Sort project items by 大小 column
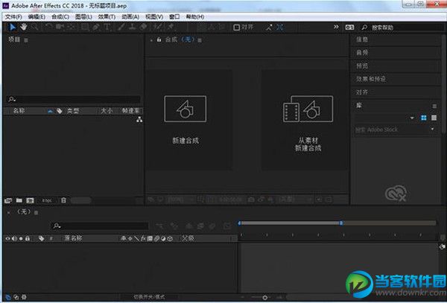 click(107, 111)
